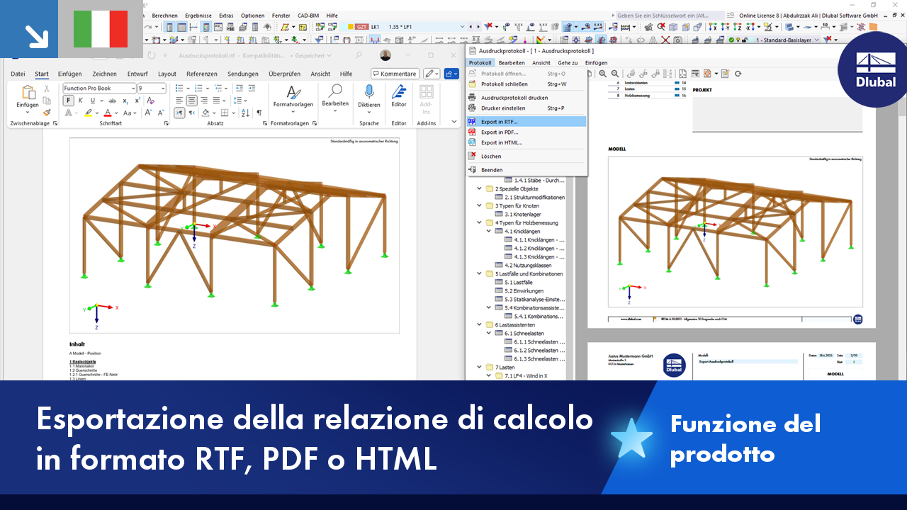Screen dimensions: 907x510
Task: Click Beenden in Protokoll menu
Action: (526, 170)
